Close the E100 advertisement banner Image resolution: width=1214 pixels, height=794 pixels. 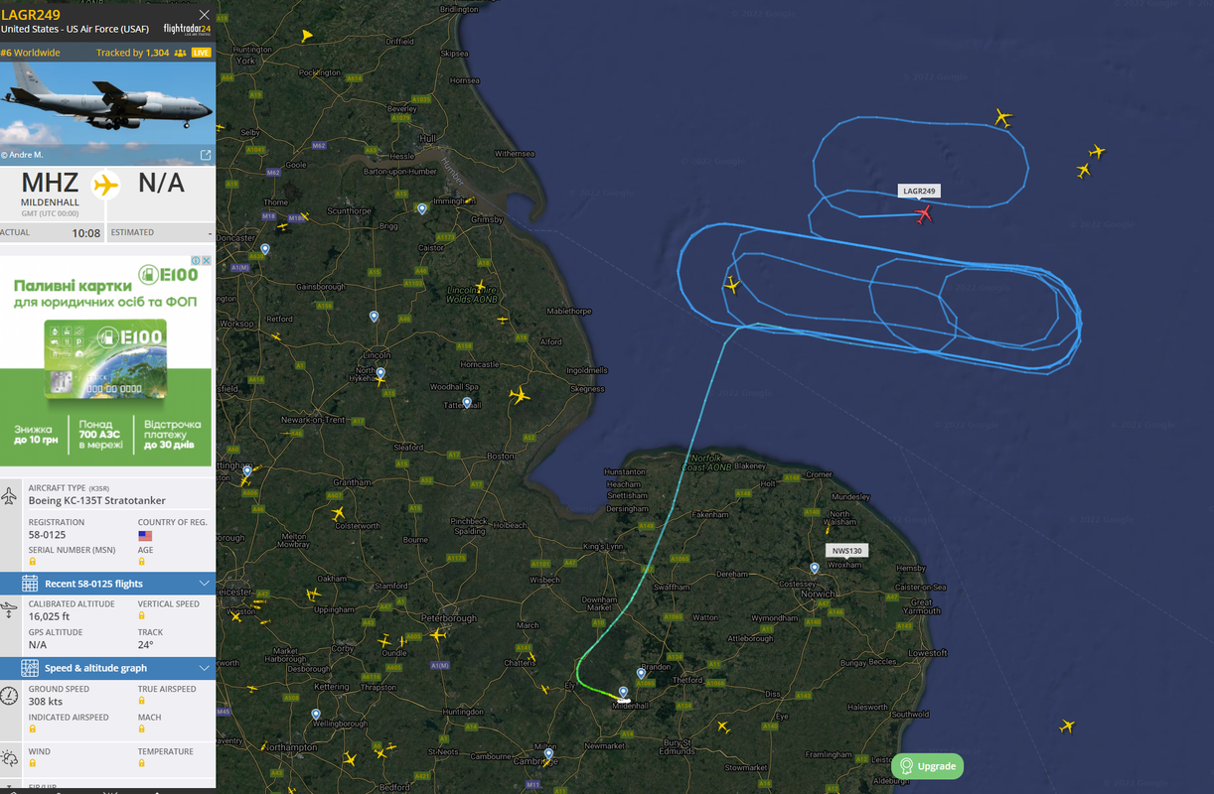(x=207, y=261)
